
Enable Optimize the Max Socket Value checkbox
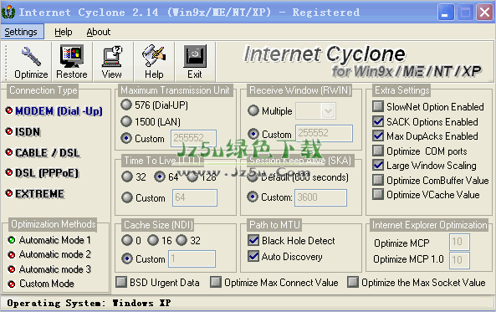[x=353, y=282]
